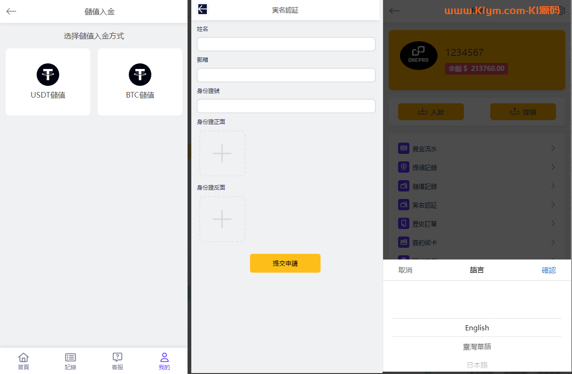Expand the 資金流水 chevron arrow
Image resolution: width=572 pixels, height=374 pixels.
pos(553,148)
